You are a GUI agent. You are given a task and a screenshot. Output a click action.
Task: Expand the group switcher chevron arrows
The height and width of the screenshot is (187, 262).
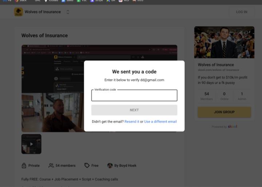click(68, 12)
